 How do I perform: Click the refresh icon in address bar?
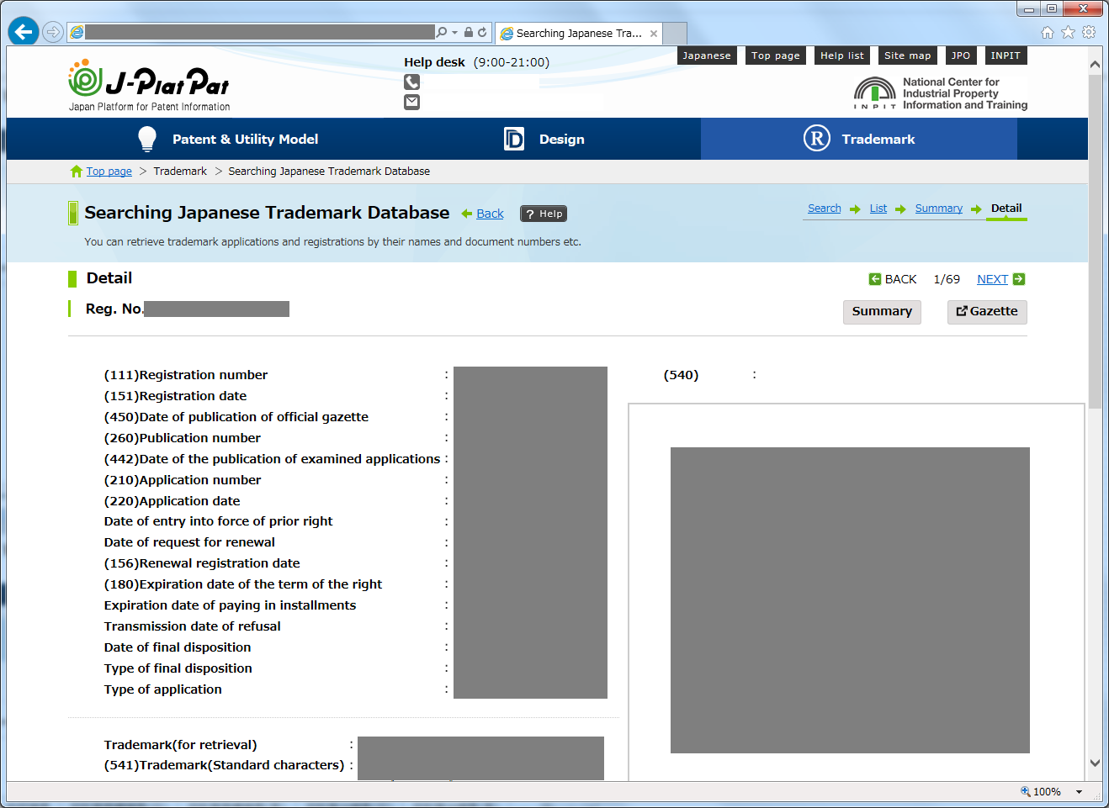(482, 32)
